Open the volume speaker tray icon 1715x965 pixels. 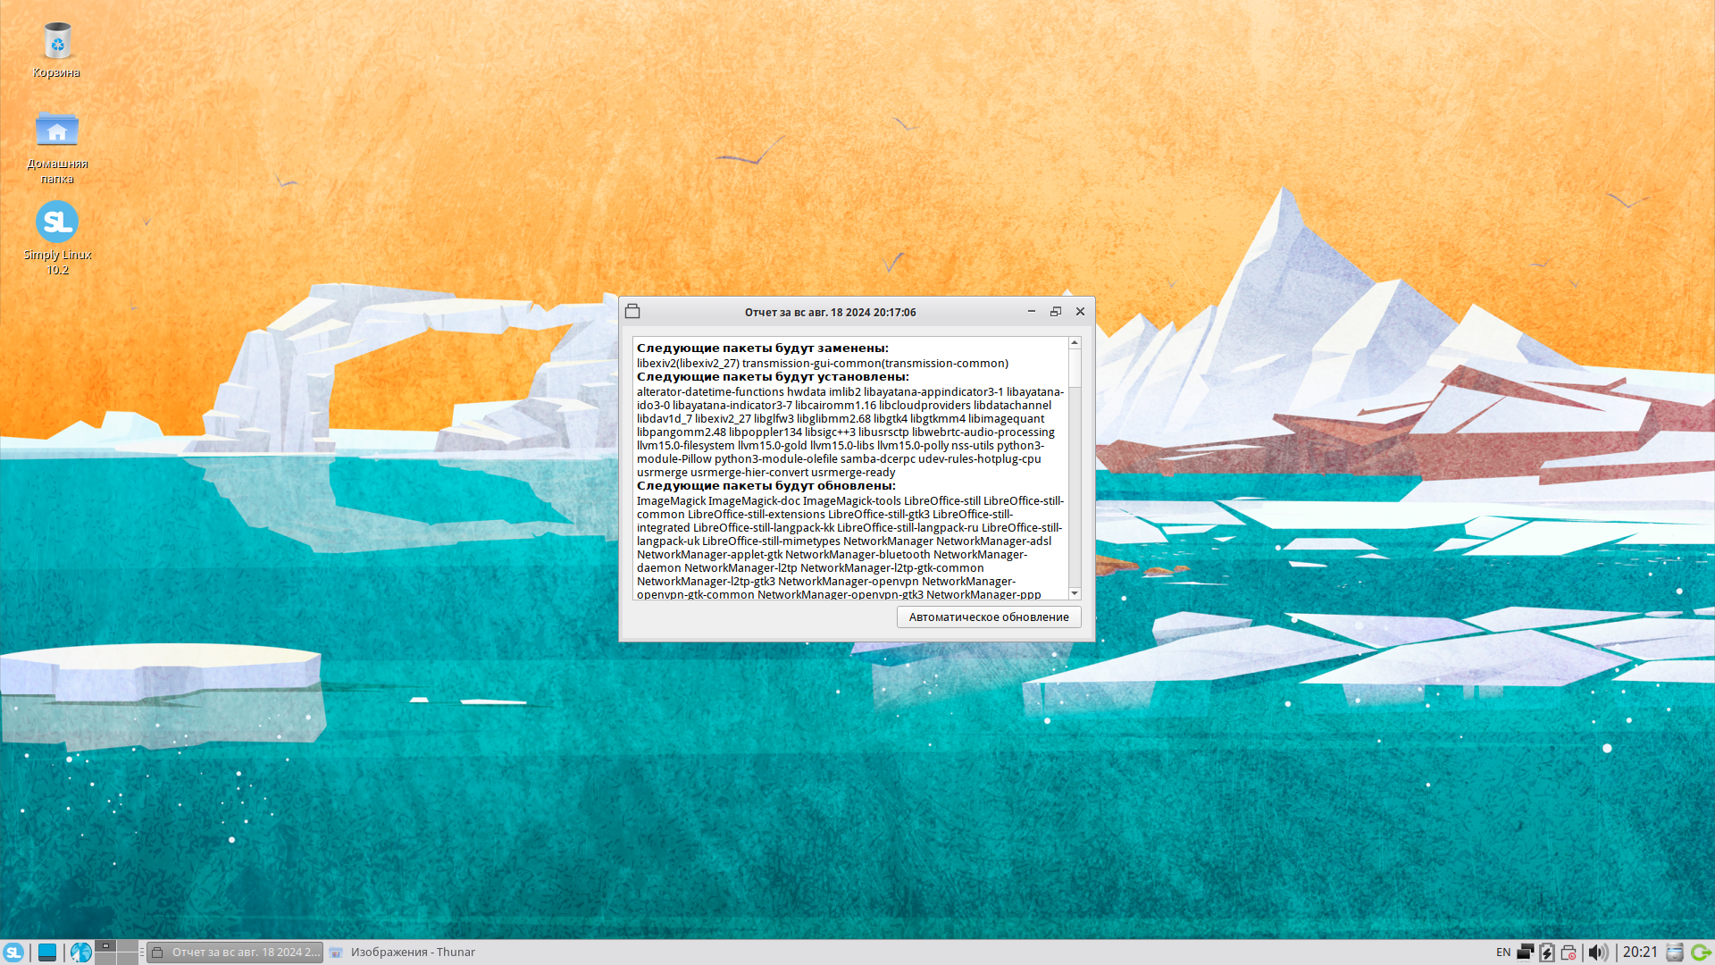pos(1598,952)
